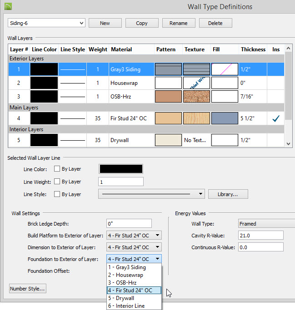Click the Brick Ledge Depth field

pyautogui.click(x=129, y=224)
